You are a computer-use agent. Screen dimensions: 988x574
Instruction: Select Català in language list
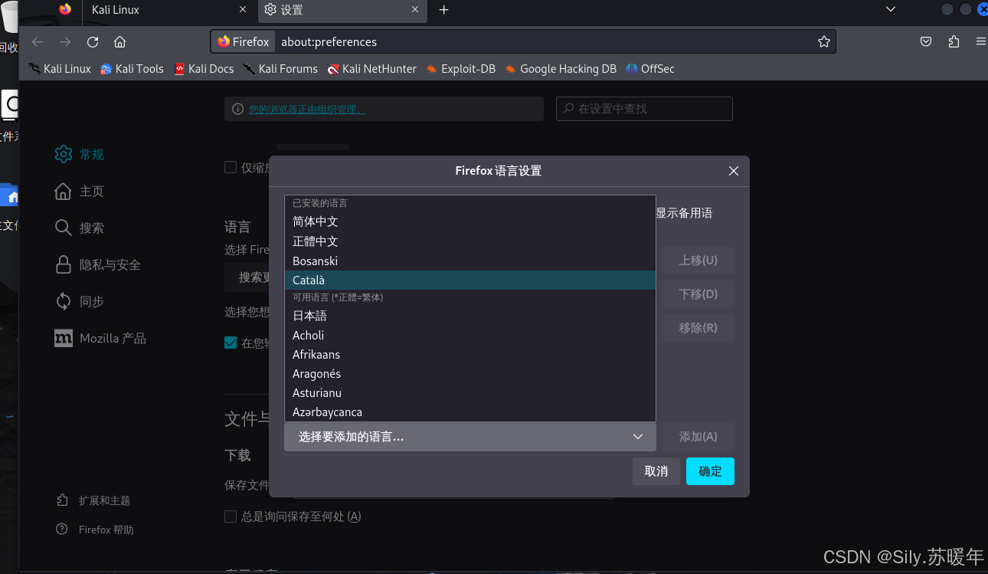click(469, 280)
